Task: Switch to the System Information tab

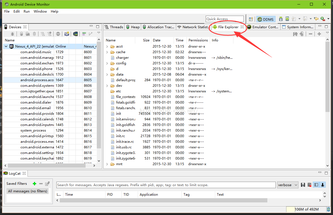Action: pos(298,27)
